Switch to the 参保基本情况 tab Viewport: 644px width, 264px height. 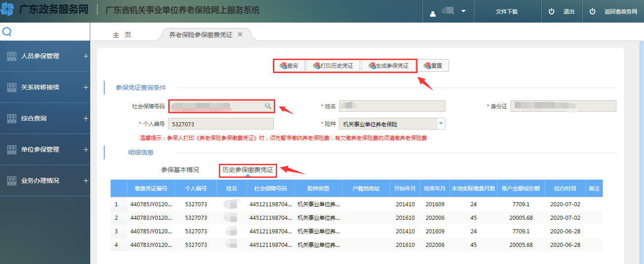pos(180,170)
